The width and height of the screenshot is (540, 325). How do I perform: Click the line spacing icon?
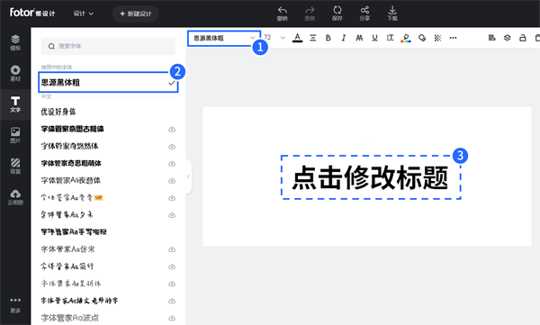[x=390, y=38]
